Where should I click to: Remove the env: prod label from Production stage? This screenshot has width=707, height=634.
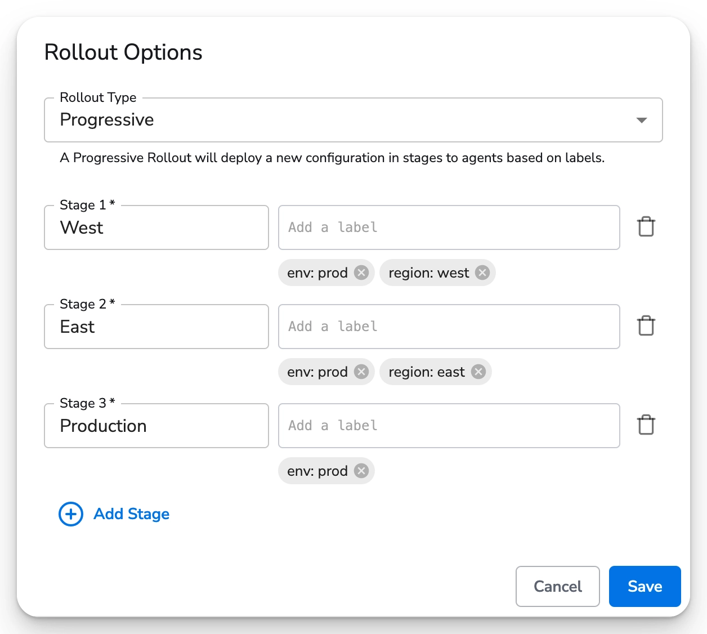(361, 471)
